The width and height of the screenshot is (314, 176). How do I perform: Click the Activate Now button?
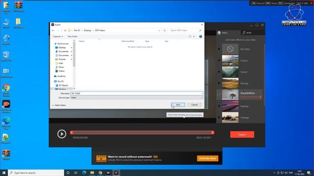coord(208,158)
